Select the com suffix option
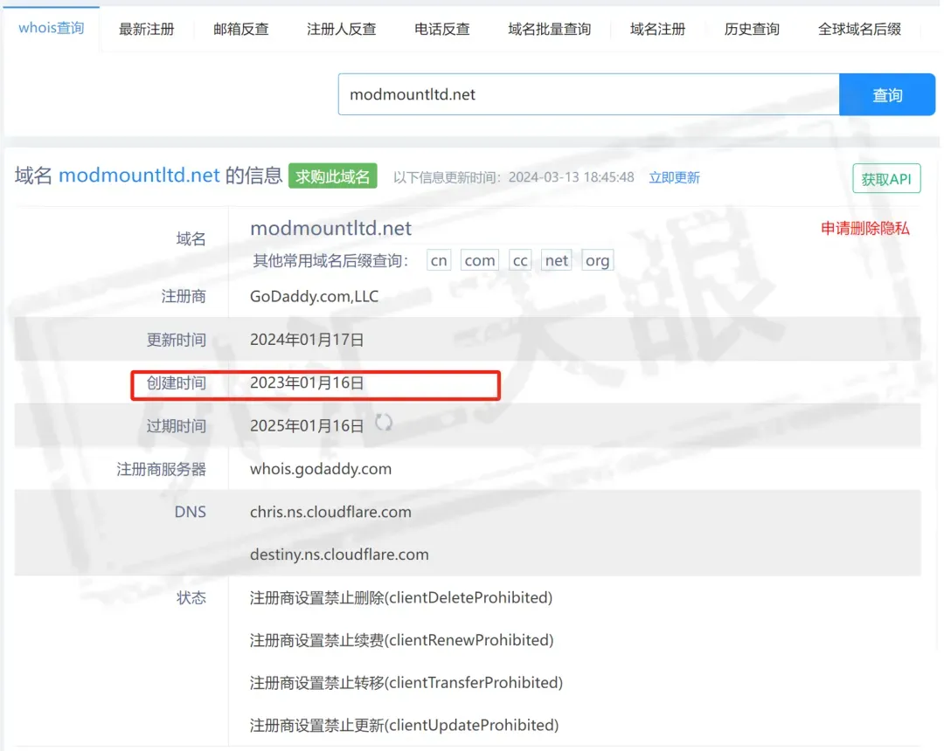The image size is (944, 751). point(480,260)
